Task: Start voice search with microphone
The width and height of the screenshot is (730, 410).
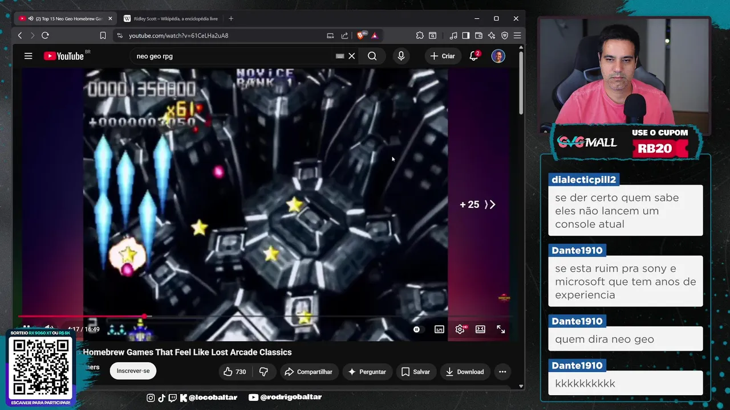Action: (x=401, y=56)
